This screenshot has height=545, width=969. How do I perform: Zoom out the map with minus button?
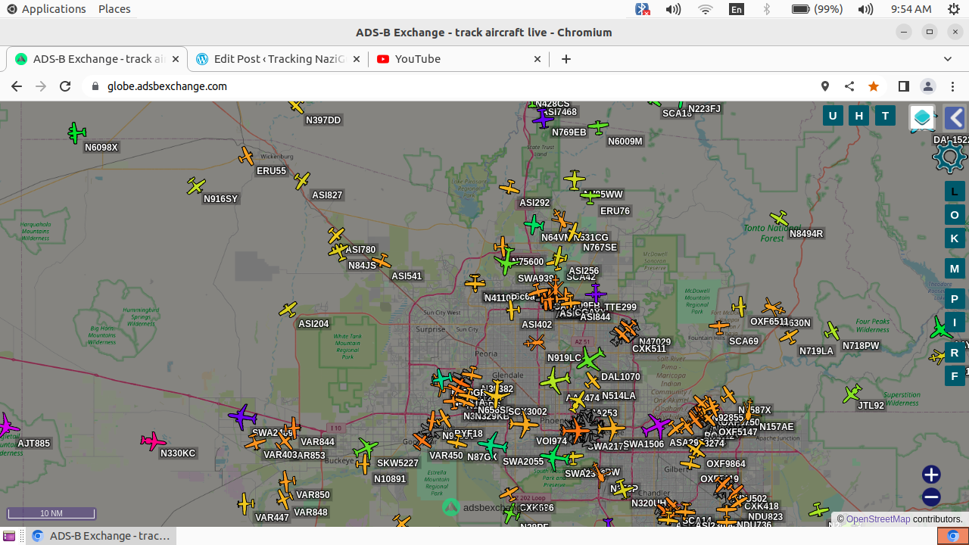[x=931, y=497]
